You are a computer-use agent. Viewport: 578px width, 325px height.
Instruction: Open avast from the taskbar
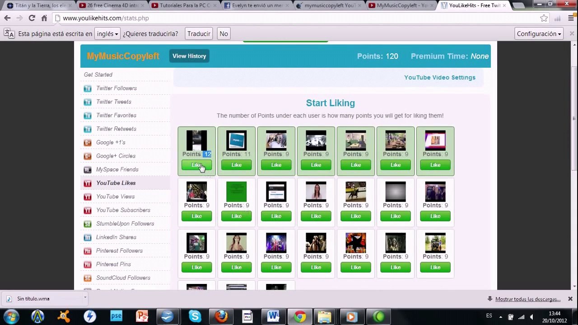[x=63, y=316]
